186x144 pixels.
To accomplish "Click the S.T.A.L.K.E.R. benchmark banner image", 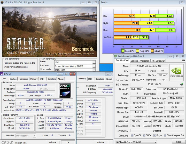I will 50,32.
